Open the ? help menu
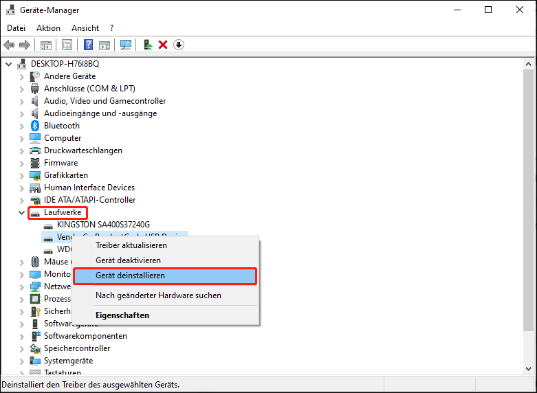 click(111, 28)
